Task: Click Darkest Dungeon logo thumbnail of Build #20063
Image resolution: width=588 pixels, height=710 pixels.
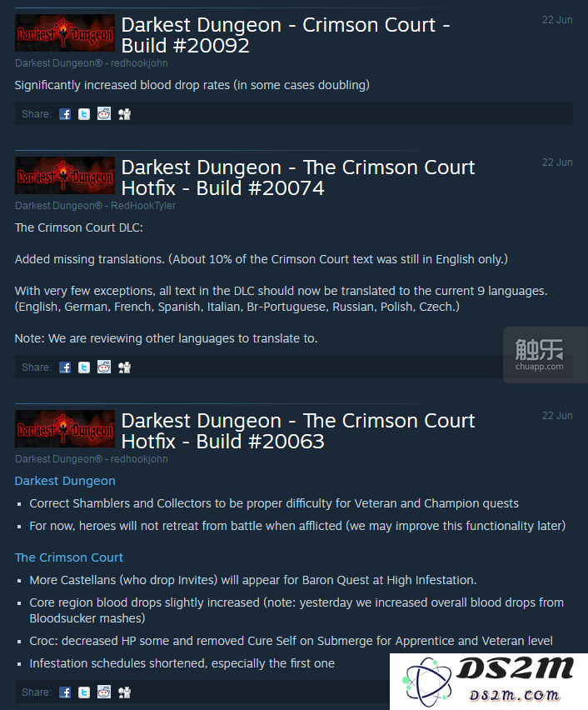Action: pyautogui.click(x=65, y=429)
